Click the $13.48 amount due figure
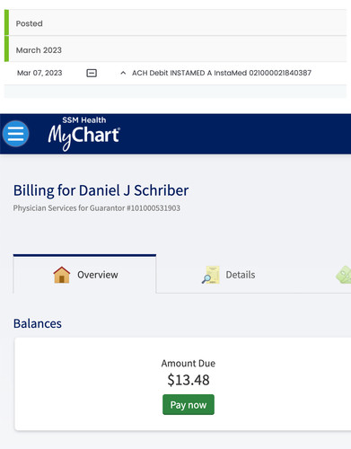Image resolution: width=351 pixels, height=449 pixels. tap(189, 380)
